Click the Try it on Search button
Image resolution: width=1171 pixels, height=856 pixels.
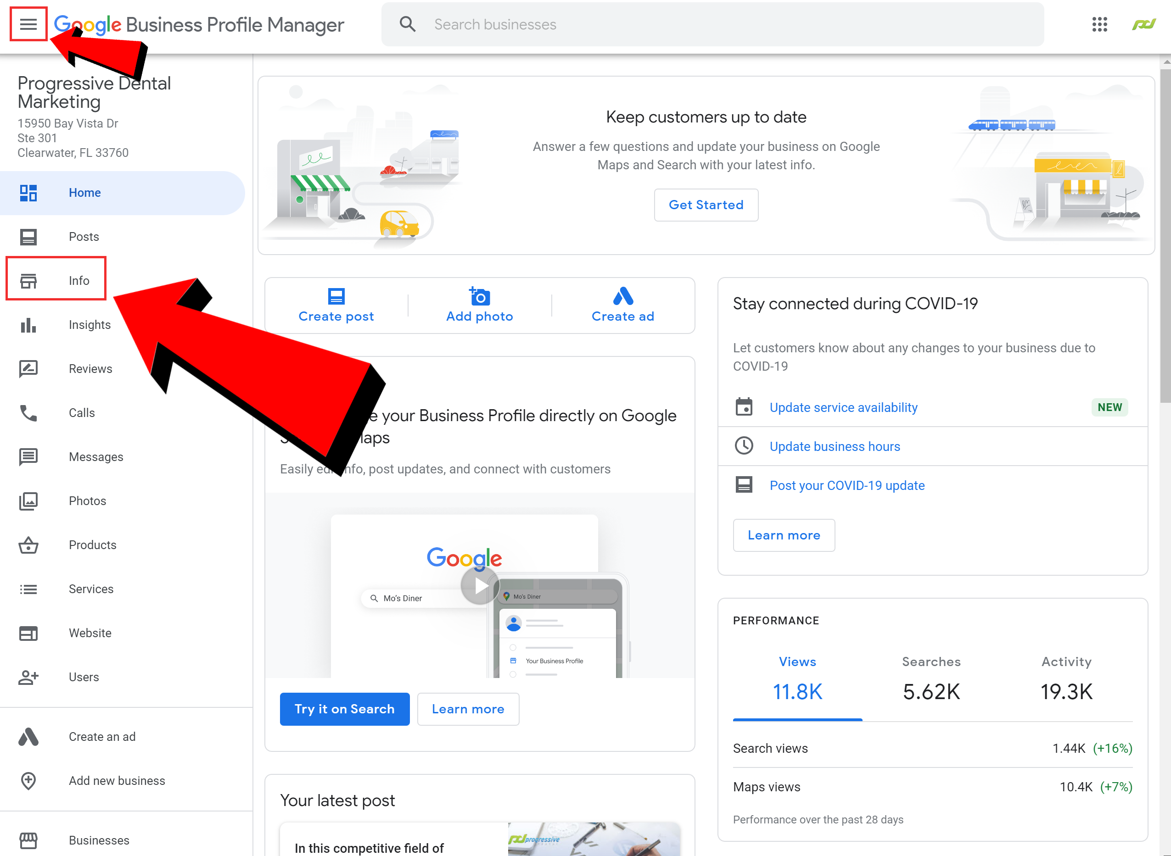tap(344, 709)
